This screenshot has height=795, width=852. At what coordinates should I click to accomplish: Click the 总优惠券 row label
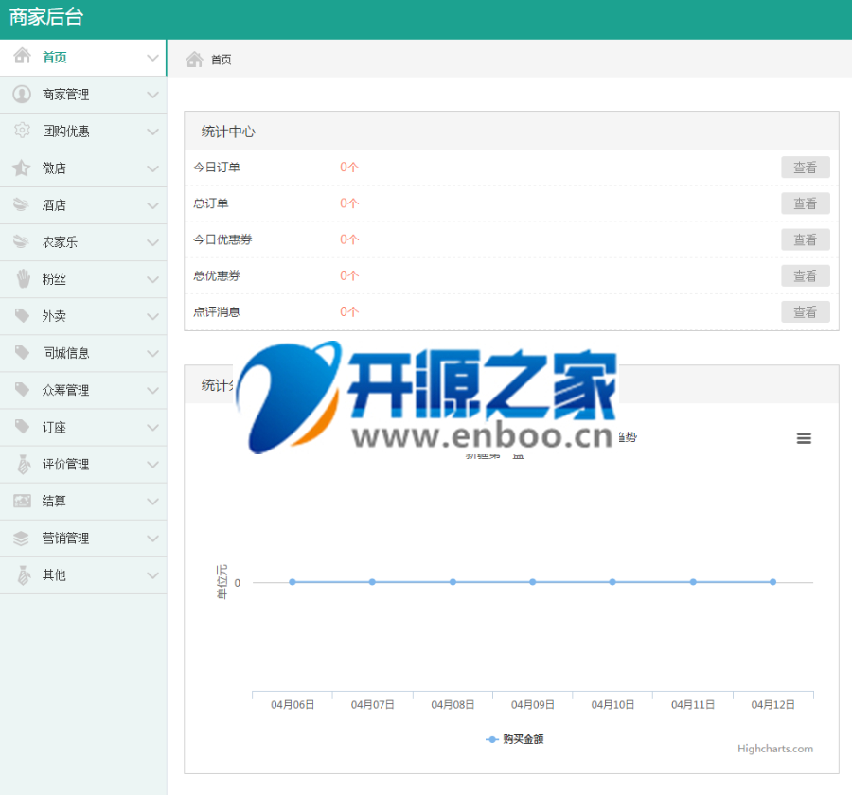(216, 275)
